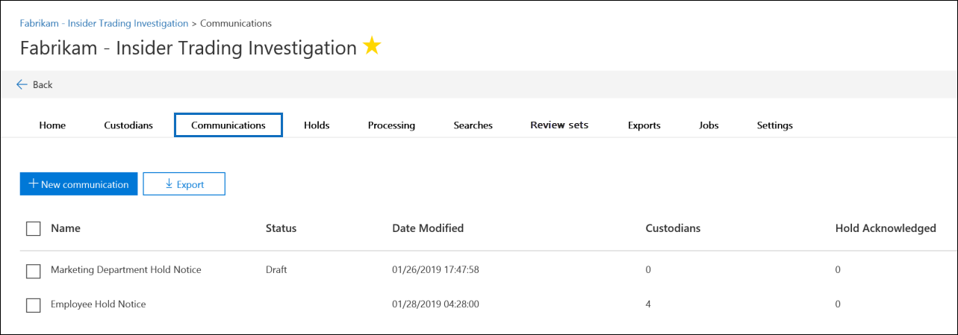Click the Export button

click(x=184, y=184)
